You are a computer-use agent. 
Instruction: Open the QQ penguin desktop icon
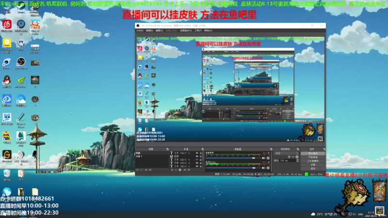click(x=7, y=81)
